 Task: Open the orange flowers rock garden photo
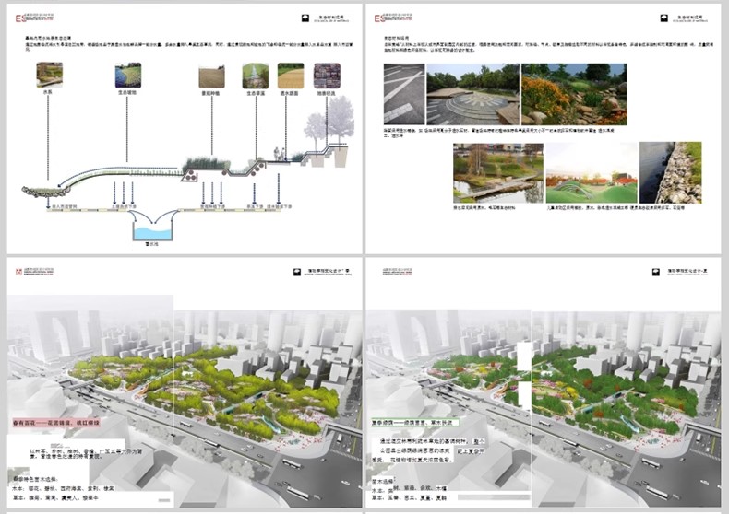(574, 94)
